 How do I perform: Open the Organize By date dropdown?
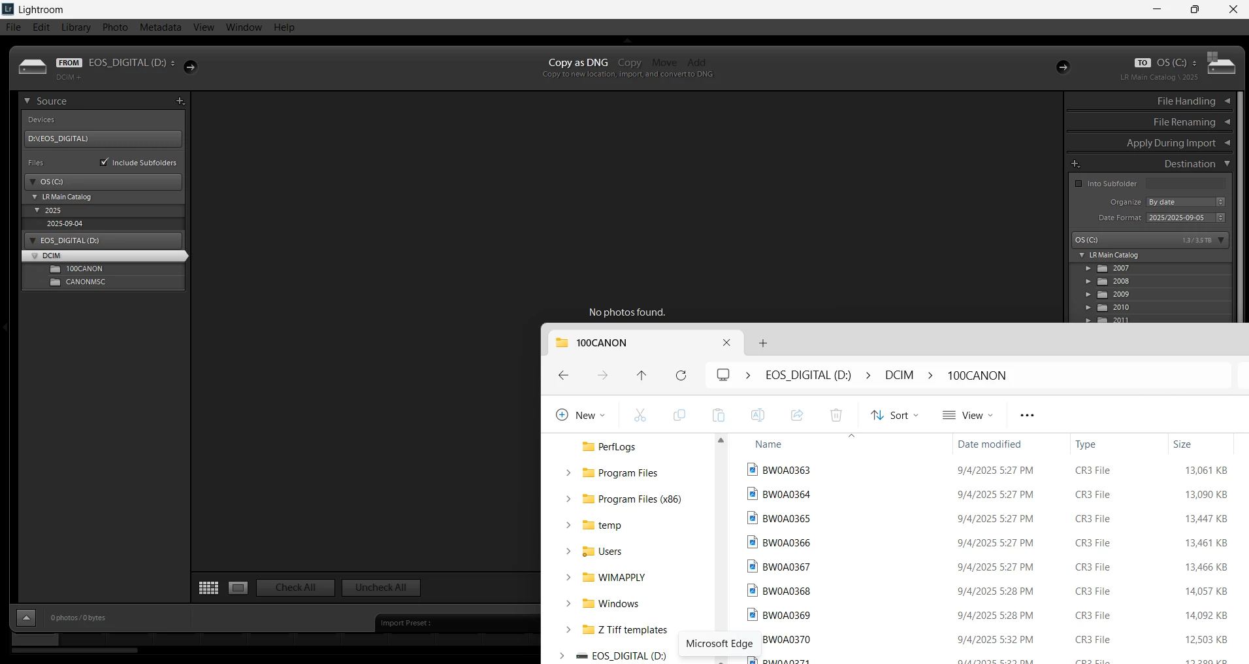tap(1186, 202)
